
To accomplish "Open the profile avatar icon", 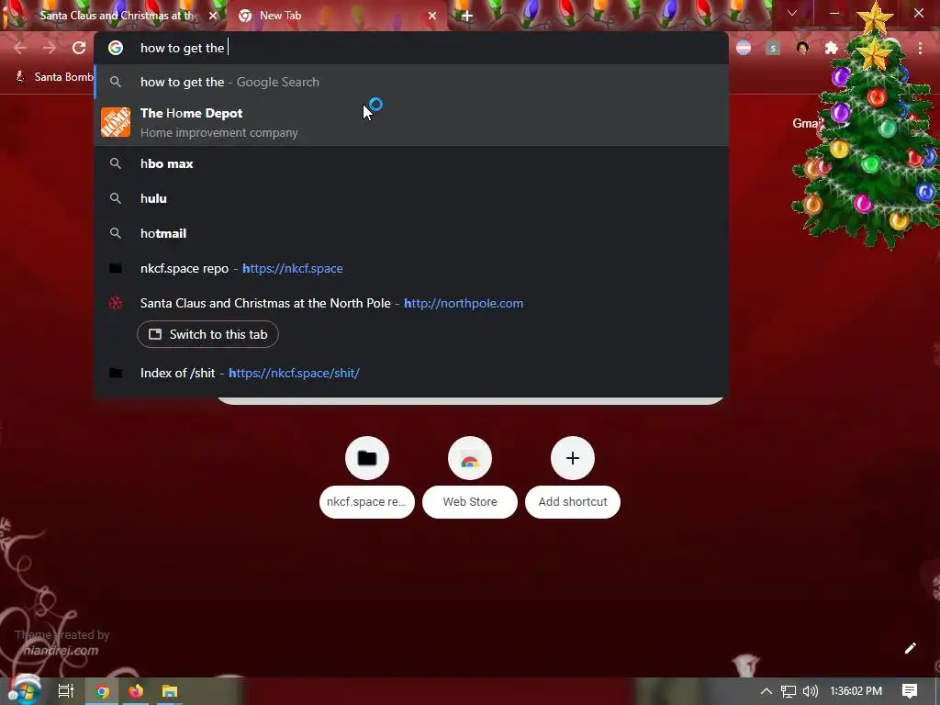I will click(802, 48).
